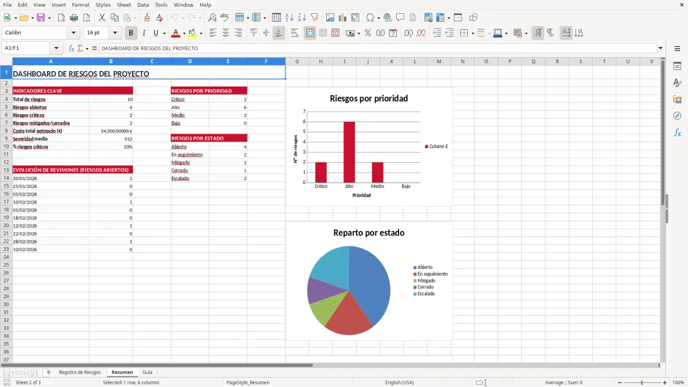Click the Clone Formatting paintbrush icon
The width and height of the screenshot is (688, 387).
click(147, 18)
